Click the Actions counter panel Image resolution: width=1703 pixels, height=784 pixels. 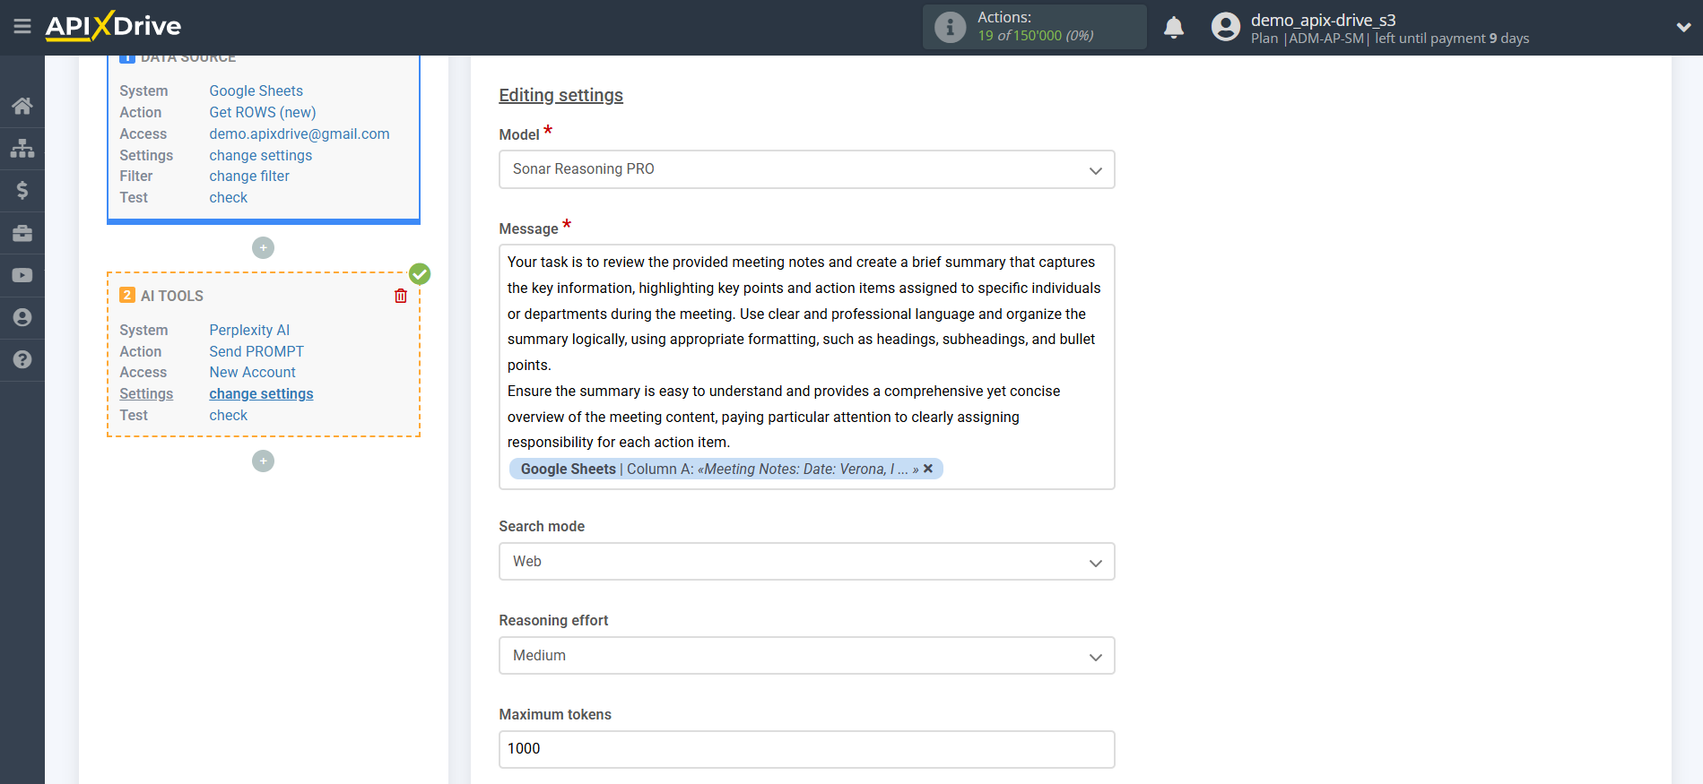coord(1035,27)
